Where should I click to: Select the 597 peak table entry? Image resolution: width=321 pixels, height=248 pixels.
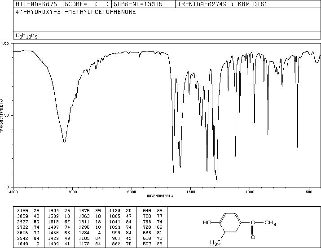click(x=153, y=244)
